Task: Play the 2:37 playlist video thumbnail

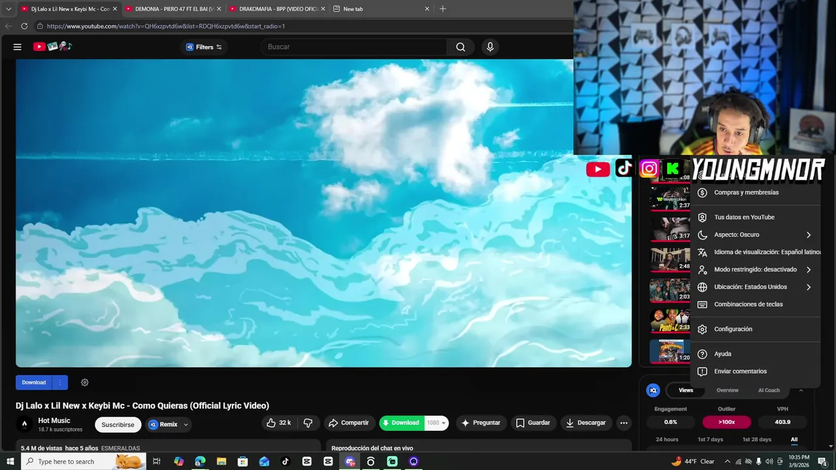Action: [x=670, y=198]
